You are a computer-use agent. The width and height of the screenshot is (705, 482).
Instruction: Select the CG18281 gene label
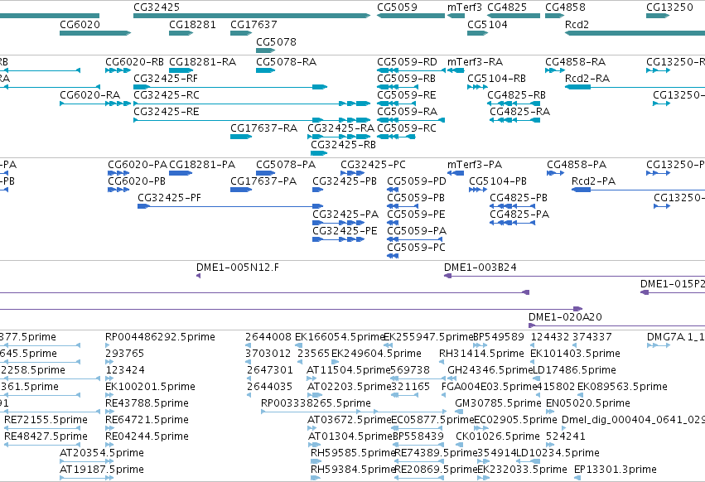(x=192, y=24)
